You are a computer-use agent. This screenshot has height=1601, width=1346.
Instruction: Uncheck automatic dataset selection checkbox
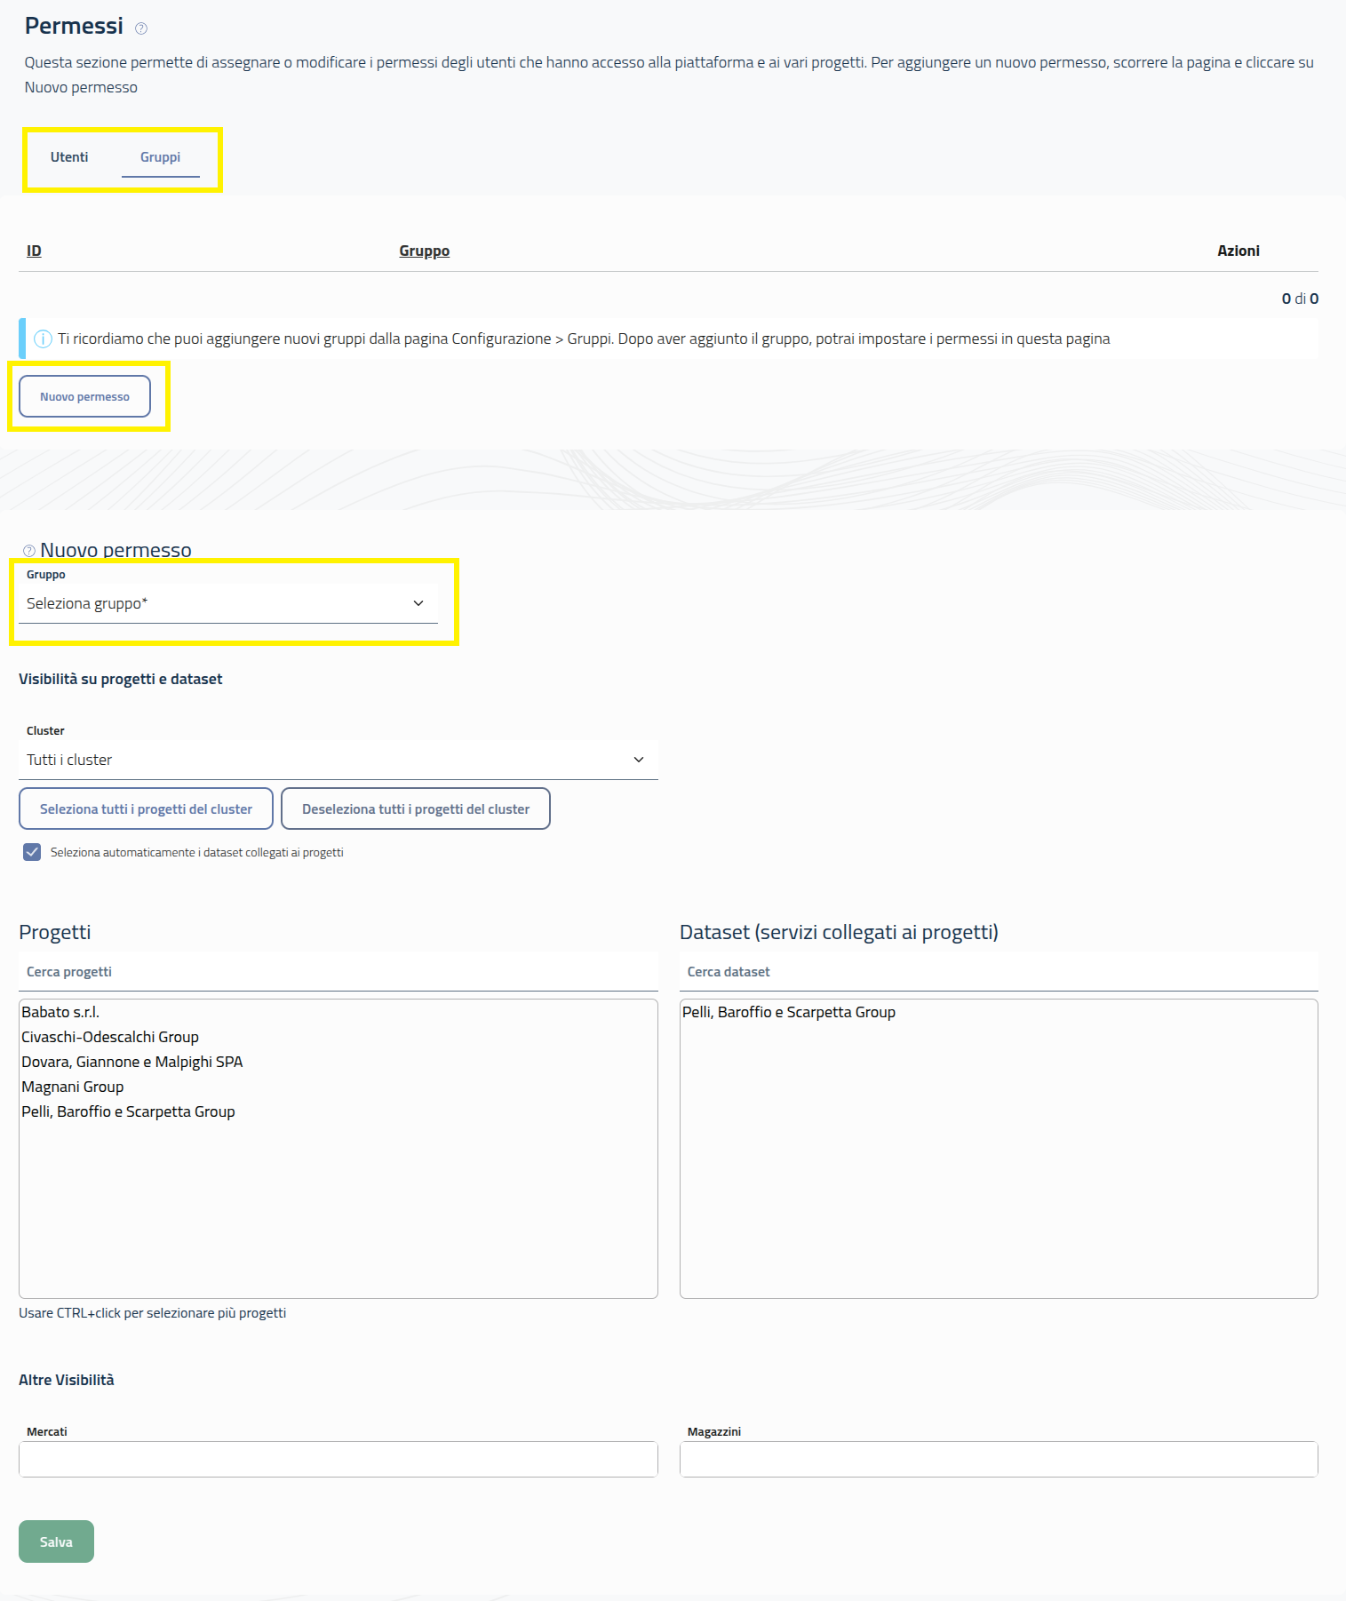pyautogui.click(x=32, y=852)
